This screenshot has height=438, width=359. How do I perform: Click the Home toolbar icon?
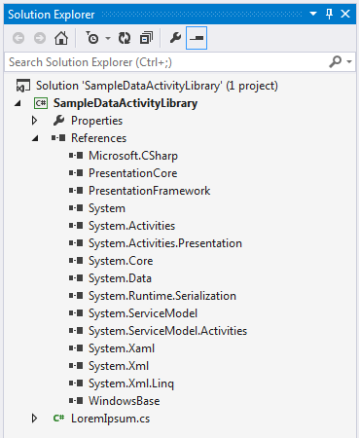(x=61, y=38)
